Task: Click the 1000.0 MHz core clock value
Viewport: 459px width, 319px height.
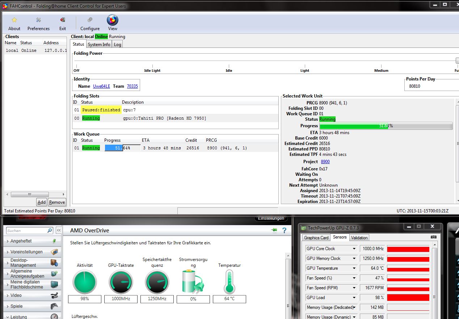Action: [x=372, y=249]
